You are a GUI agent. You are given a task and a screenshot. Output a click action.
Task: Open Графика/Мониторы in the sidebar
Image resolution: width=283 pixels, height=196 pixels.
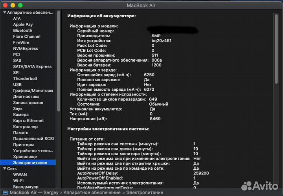[33, 90]
